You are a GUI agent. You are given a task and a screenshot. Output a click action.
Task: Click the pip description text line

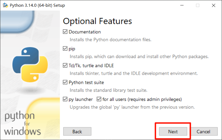tap(139, 57)
